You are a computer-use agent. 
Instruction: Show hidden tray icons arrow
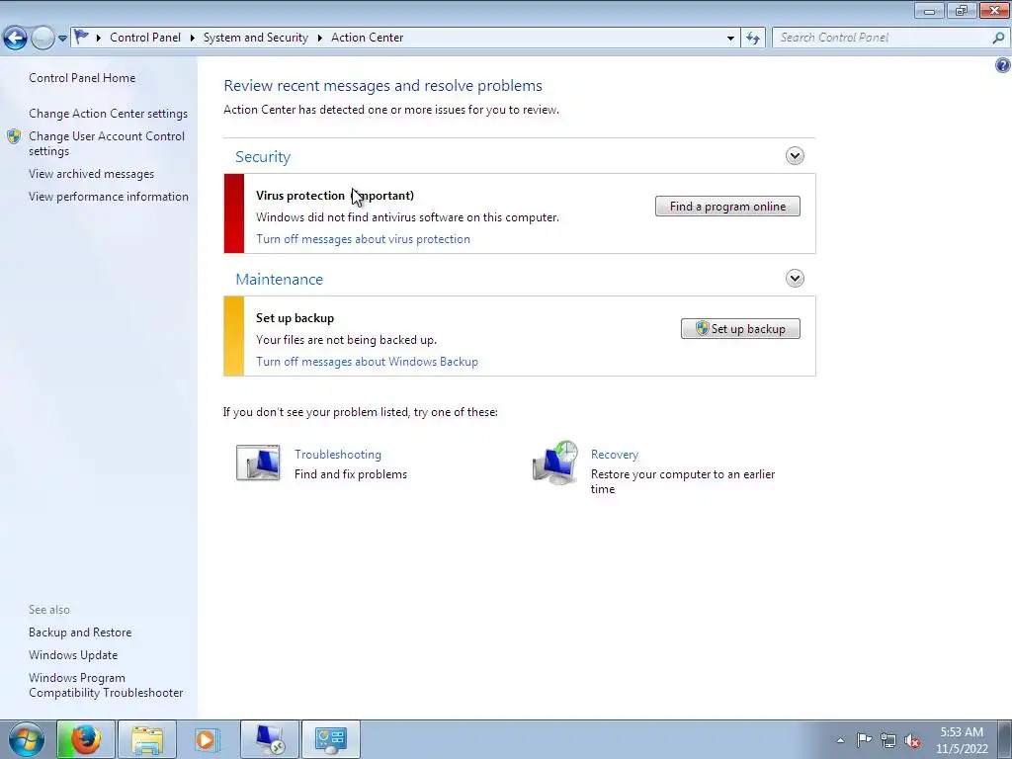point(840,740)
